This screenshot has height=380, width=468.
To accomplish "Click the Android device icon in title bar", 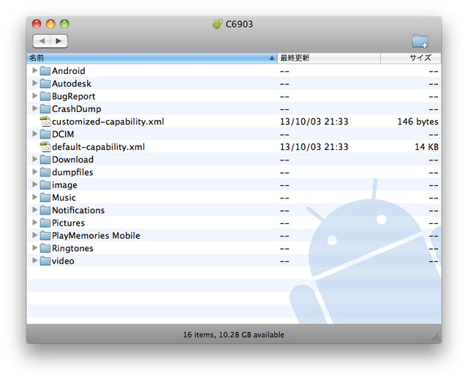I will (x=217, y=24).
